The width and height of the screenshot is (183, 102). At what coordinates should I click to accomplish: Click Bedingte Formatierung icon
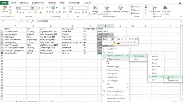point(95,8)
